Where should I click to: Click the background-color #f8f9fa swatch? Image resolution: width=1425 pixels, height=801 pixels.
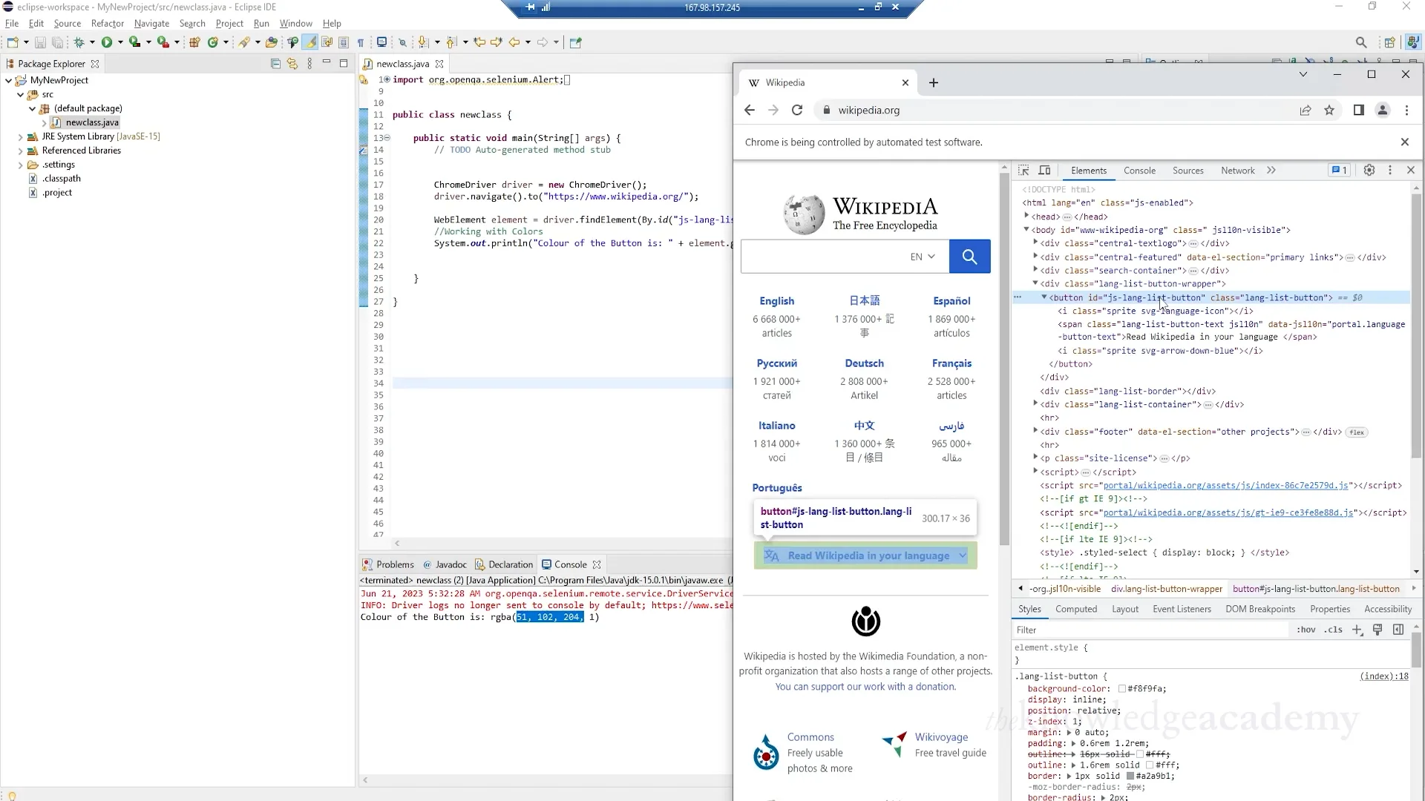coord(1122,689)
